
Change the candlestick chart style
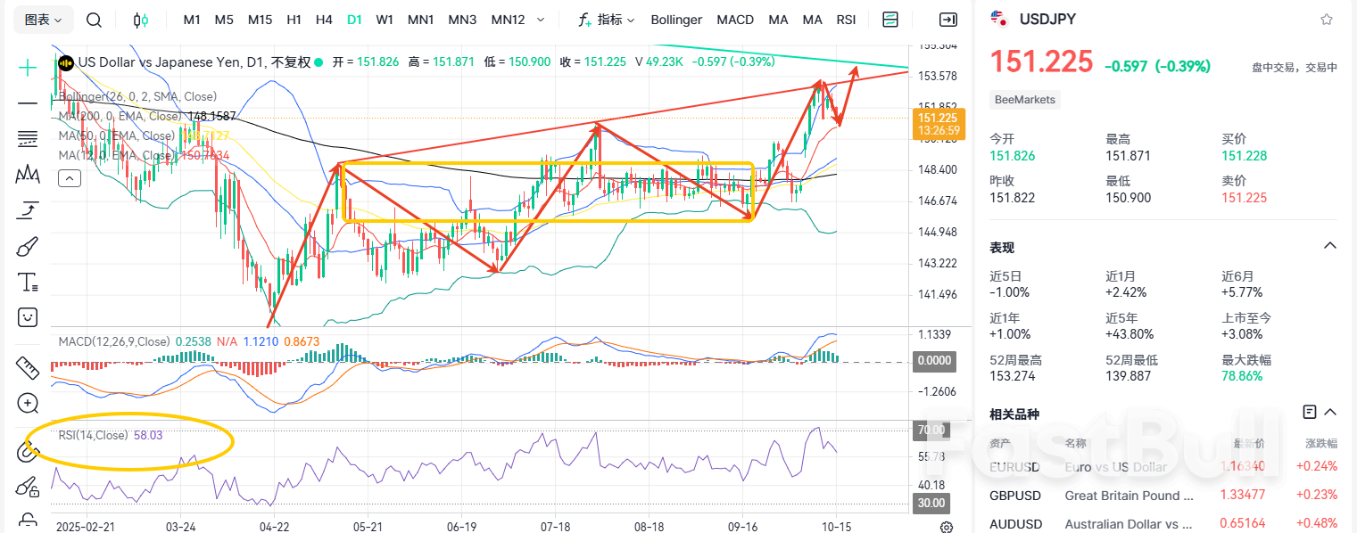pos(141,20)
